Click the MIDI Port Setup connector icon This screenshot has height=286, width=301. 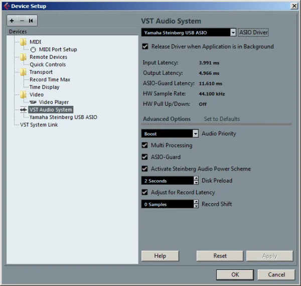33,50
